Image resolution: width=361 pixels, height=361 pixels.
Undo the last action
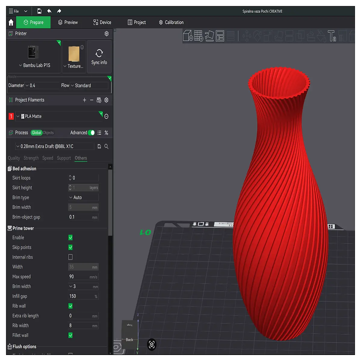tap(49, 11)
